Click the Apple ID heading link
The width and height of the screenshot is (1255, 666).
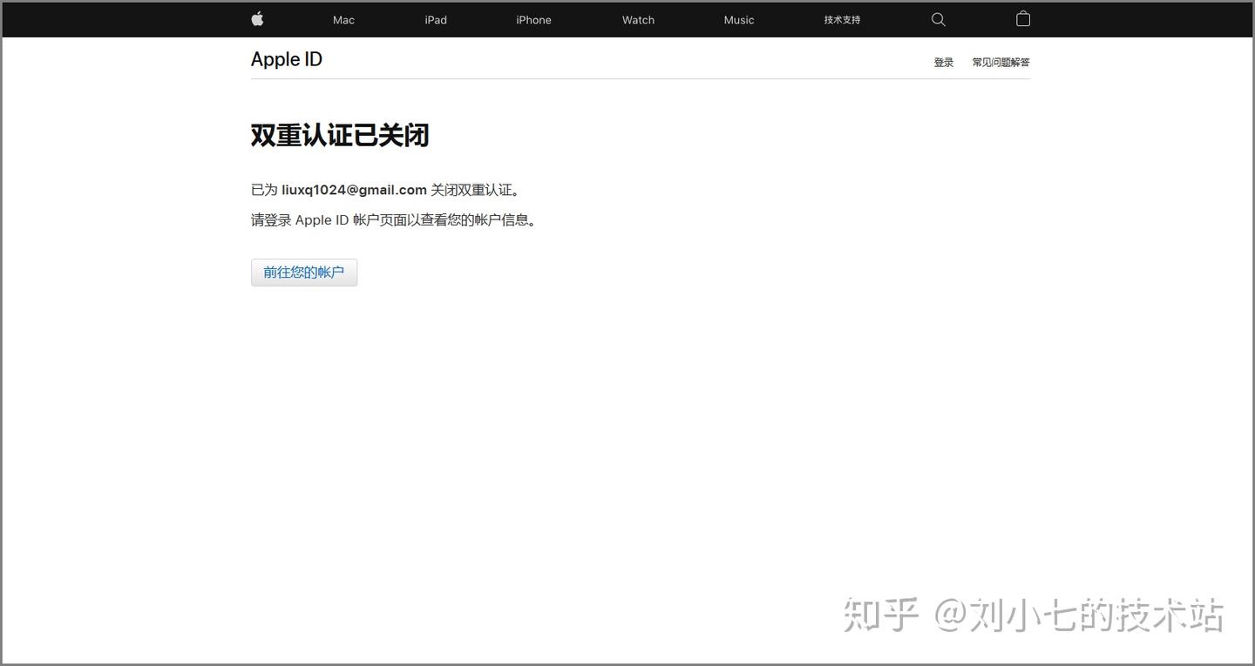pos(286,58)
